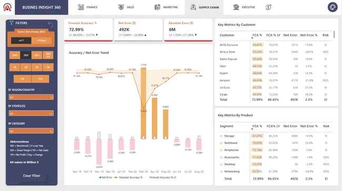The height and width of the screenshot is (191, 342).
Task: Select the UniEuro customer row
Action: click(x=276, y=88)
